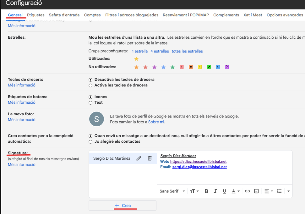Click the numbered list icon

click(x=279, y=191)
